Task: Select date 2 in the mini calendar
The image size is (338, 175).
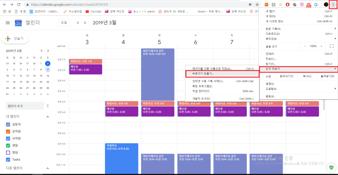Action: coord(48,64)
